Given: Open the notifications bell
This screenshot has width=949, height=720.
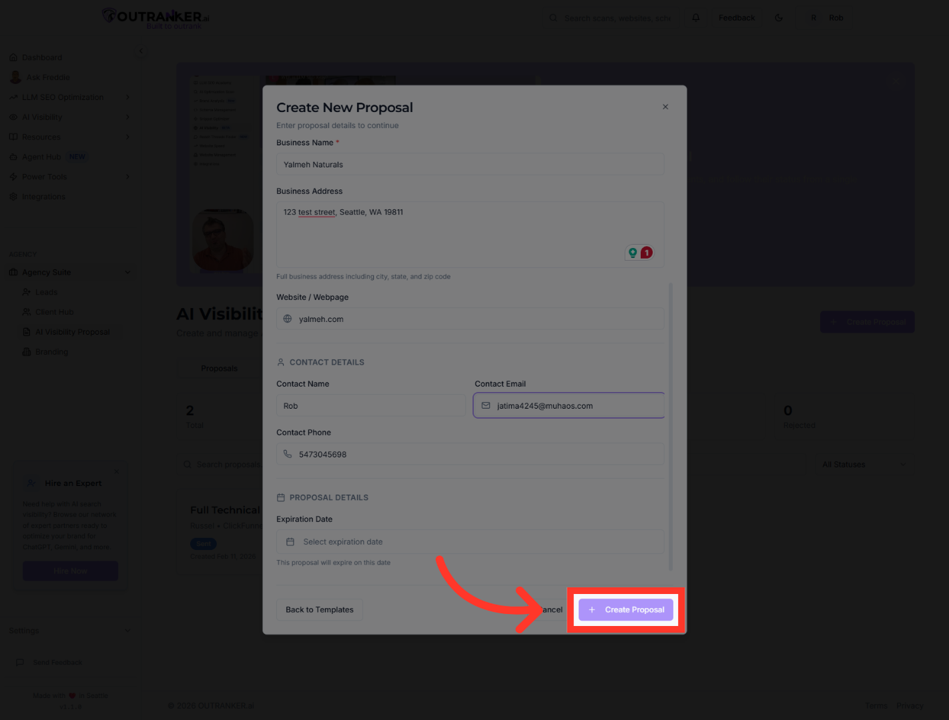Looking at the screenshot, I should pyautogui.click(x=696, y=18).
